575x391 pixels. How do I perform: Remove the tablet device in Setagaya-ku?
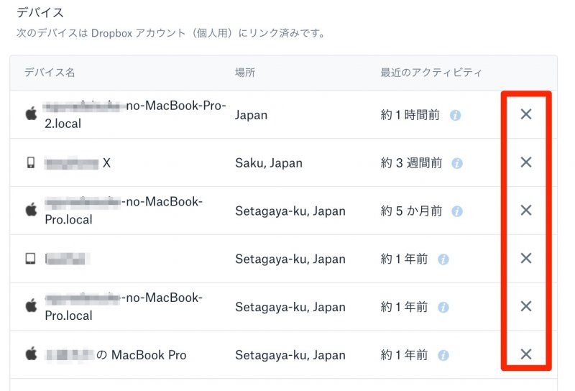[x=526, y=258]
